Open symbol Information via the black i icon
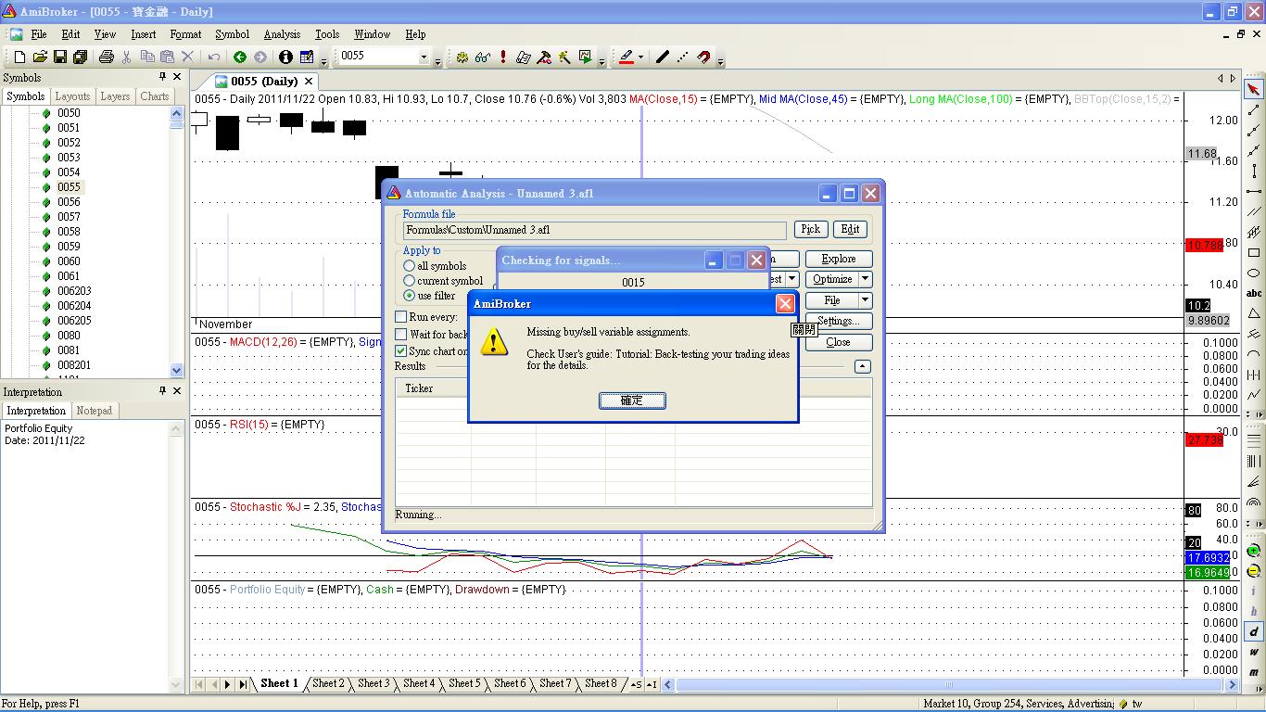The image size is (1266, 712). point(285,57)
